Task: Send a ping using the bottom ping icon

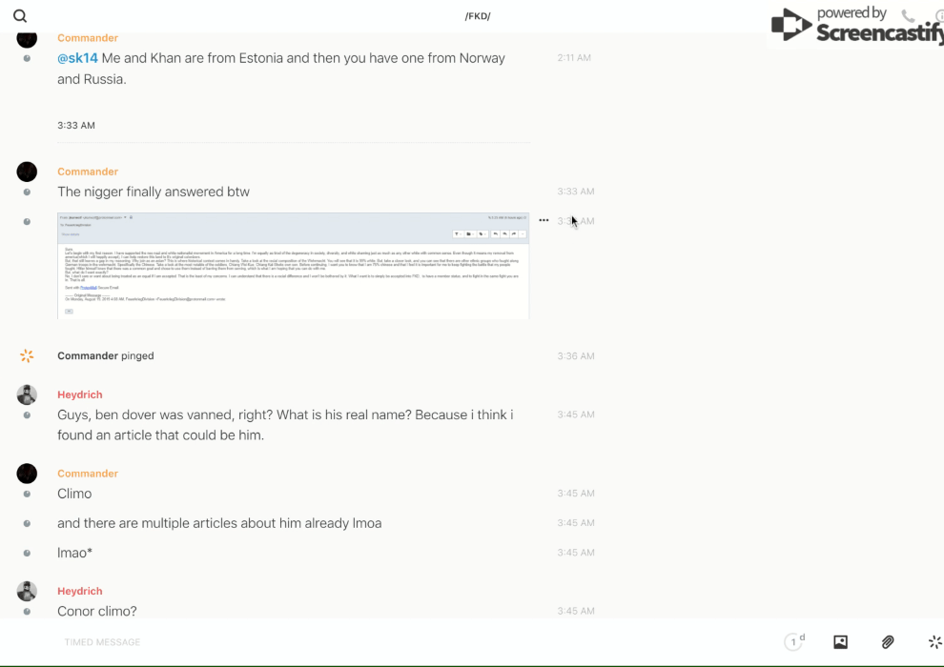Action: pos(934,642)
